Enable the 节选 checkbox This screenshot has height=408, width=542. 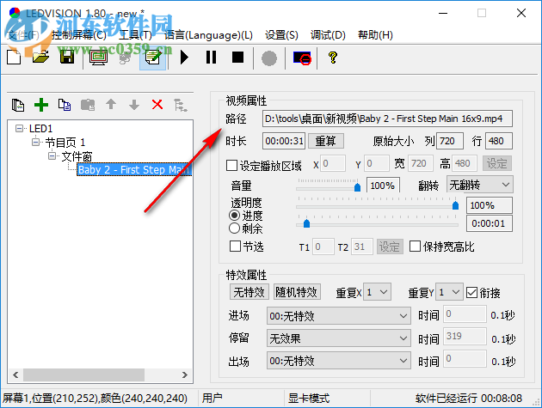click(235, 247)
